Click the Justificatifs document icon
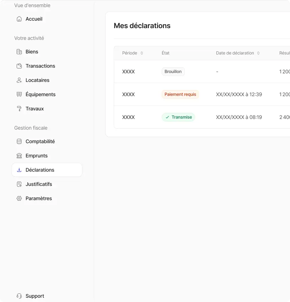Image resolution: width=290 pixels, height=302 pixels. (19, 184)
